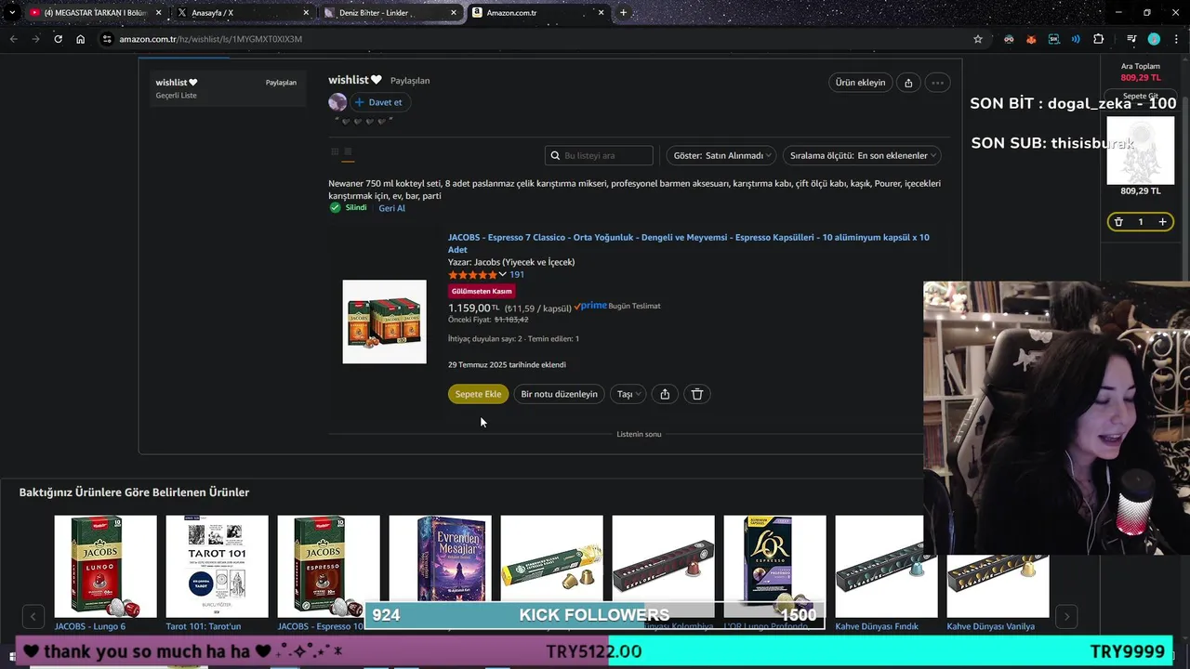This screenshot has width=1190, height=669.
Task: Close the Deniz Bihter - Linkler tab
Action: (x=454, y=13)
